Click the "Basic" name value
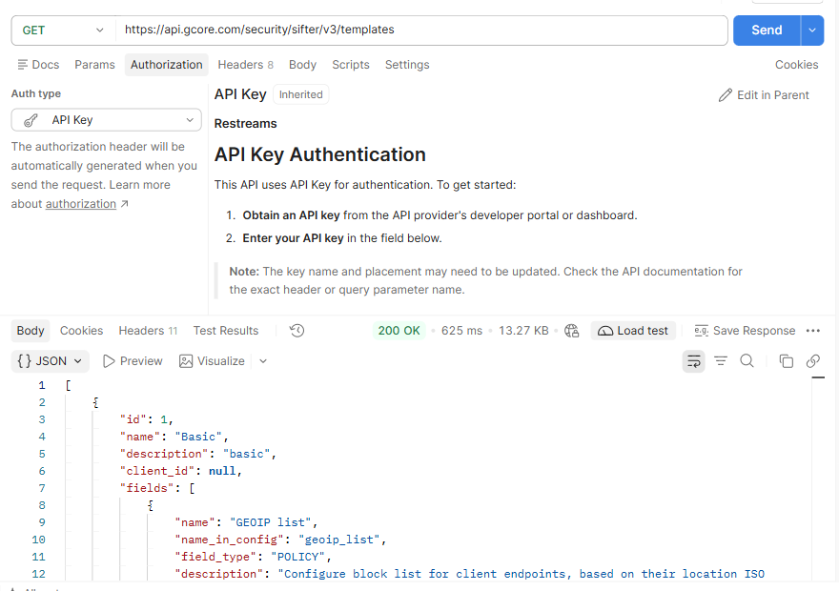This screenshot has width=839, height=591. click(198, 437)
